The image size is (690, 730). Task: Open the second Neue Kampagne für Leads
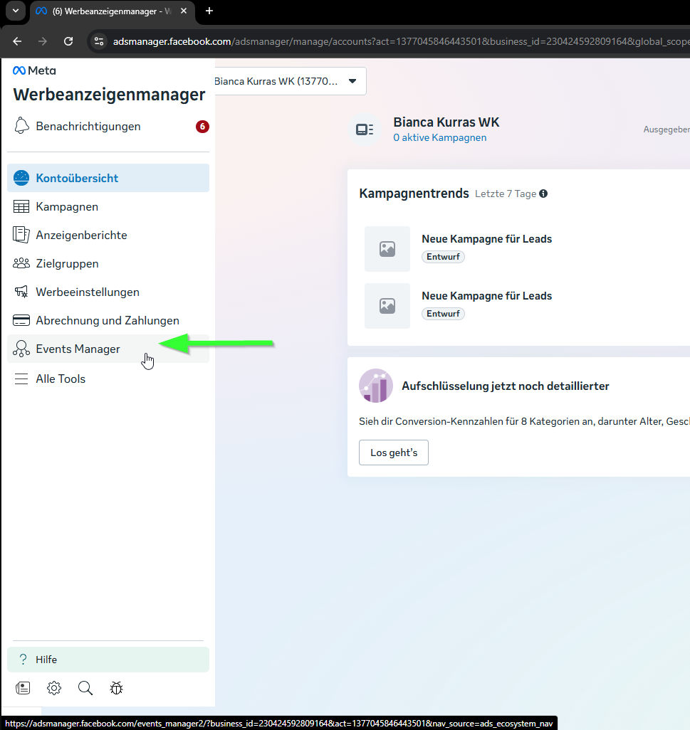coord(487,296)
